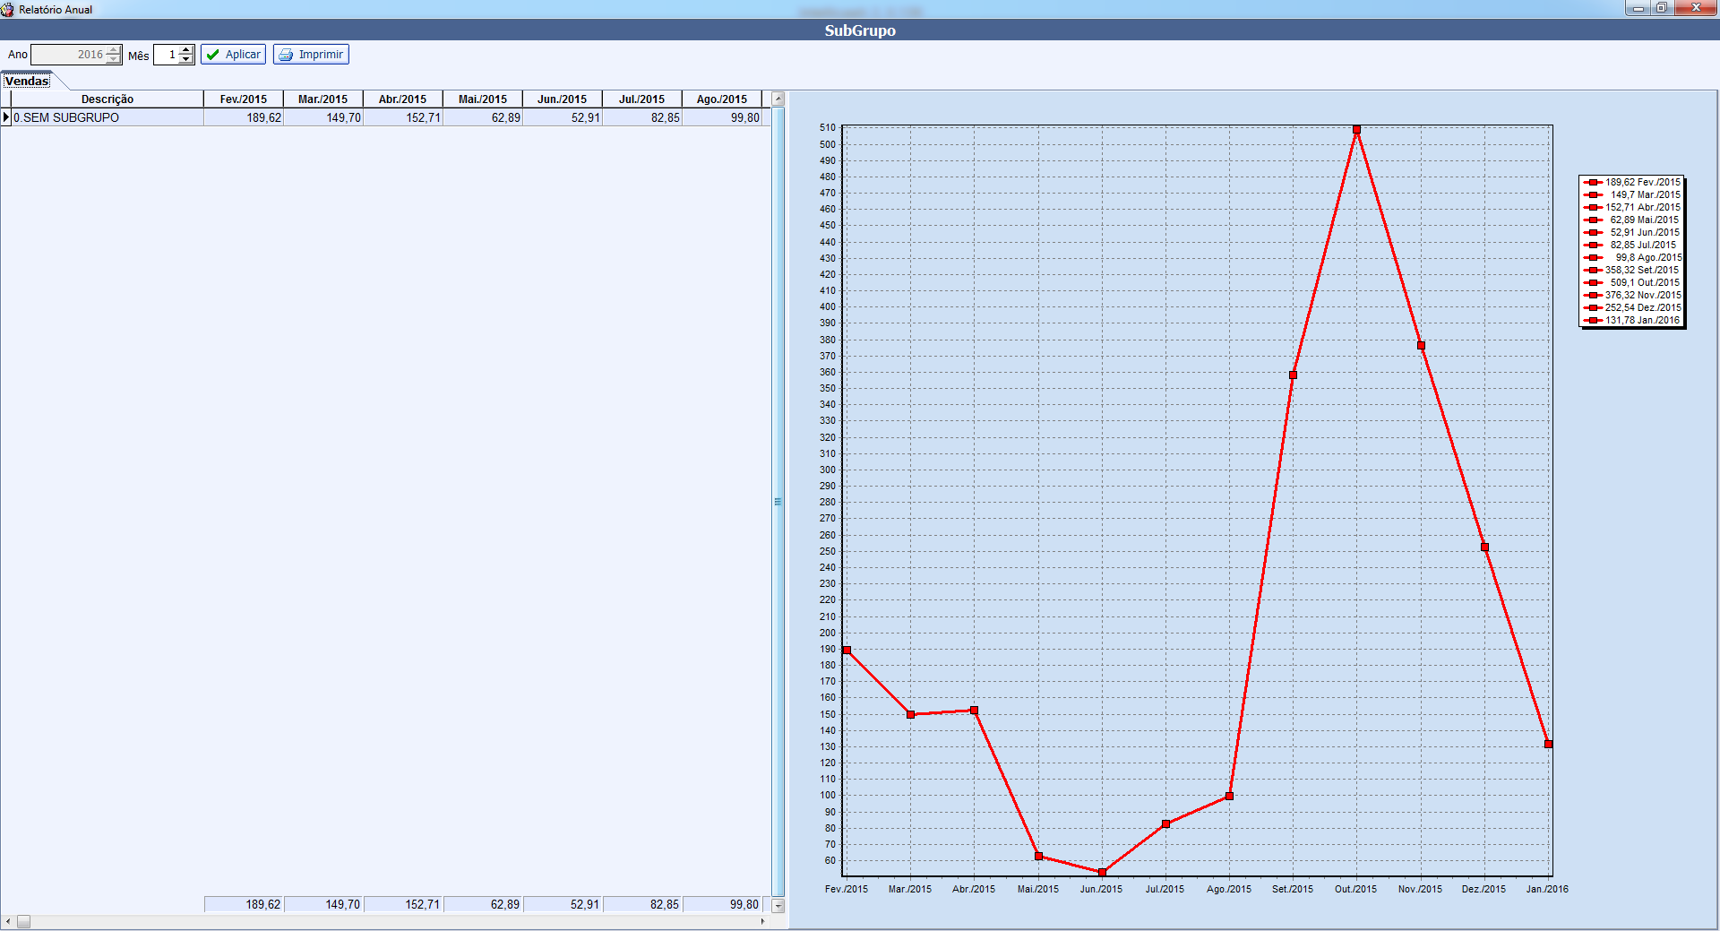Viewport: 1720px width, 931px height.
Task: Click the Relatório Anual app icon in title bar
Action: [x=8, y=9]
